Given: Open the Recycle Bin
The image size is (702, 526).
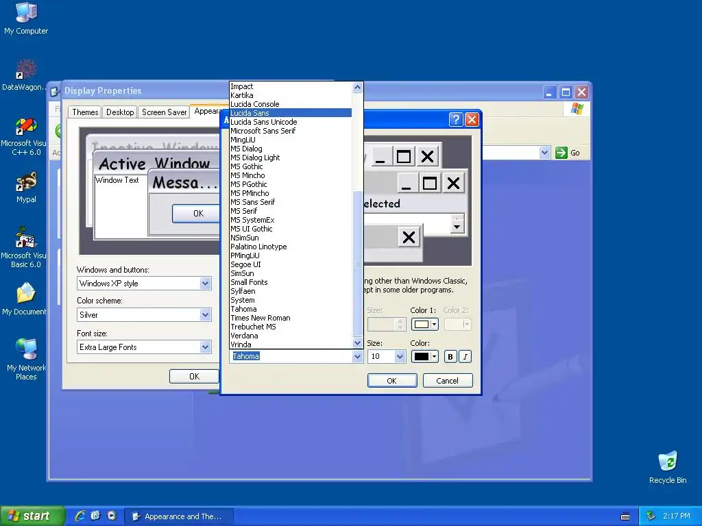Looking at the screenshot, I should (668, 468).
